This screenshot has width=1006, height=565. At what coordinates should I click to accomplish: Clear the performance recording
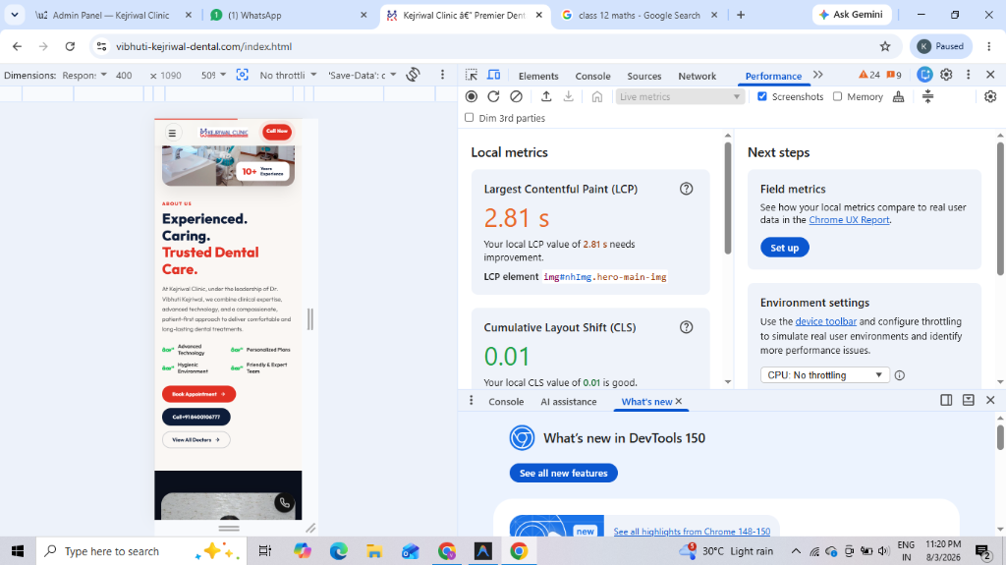pos(516,96)
